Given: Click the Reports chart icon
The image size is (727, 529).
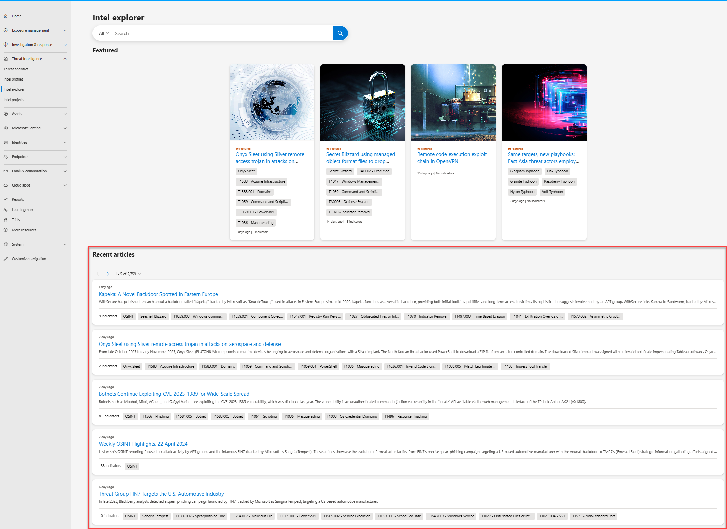Looking at the screenshot, I should [6, 199].
